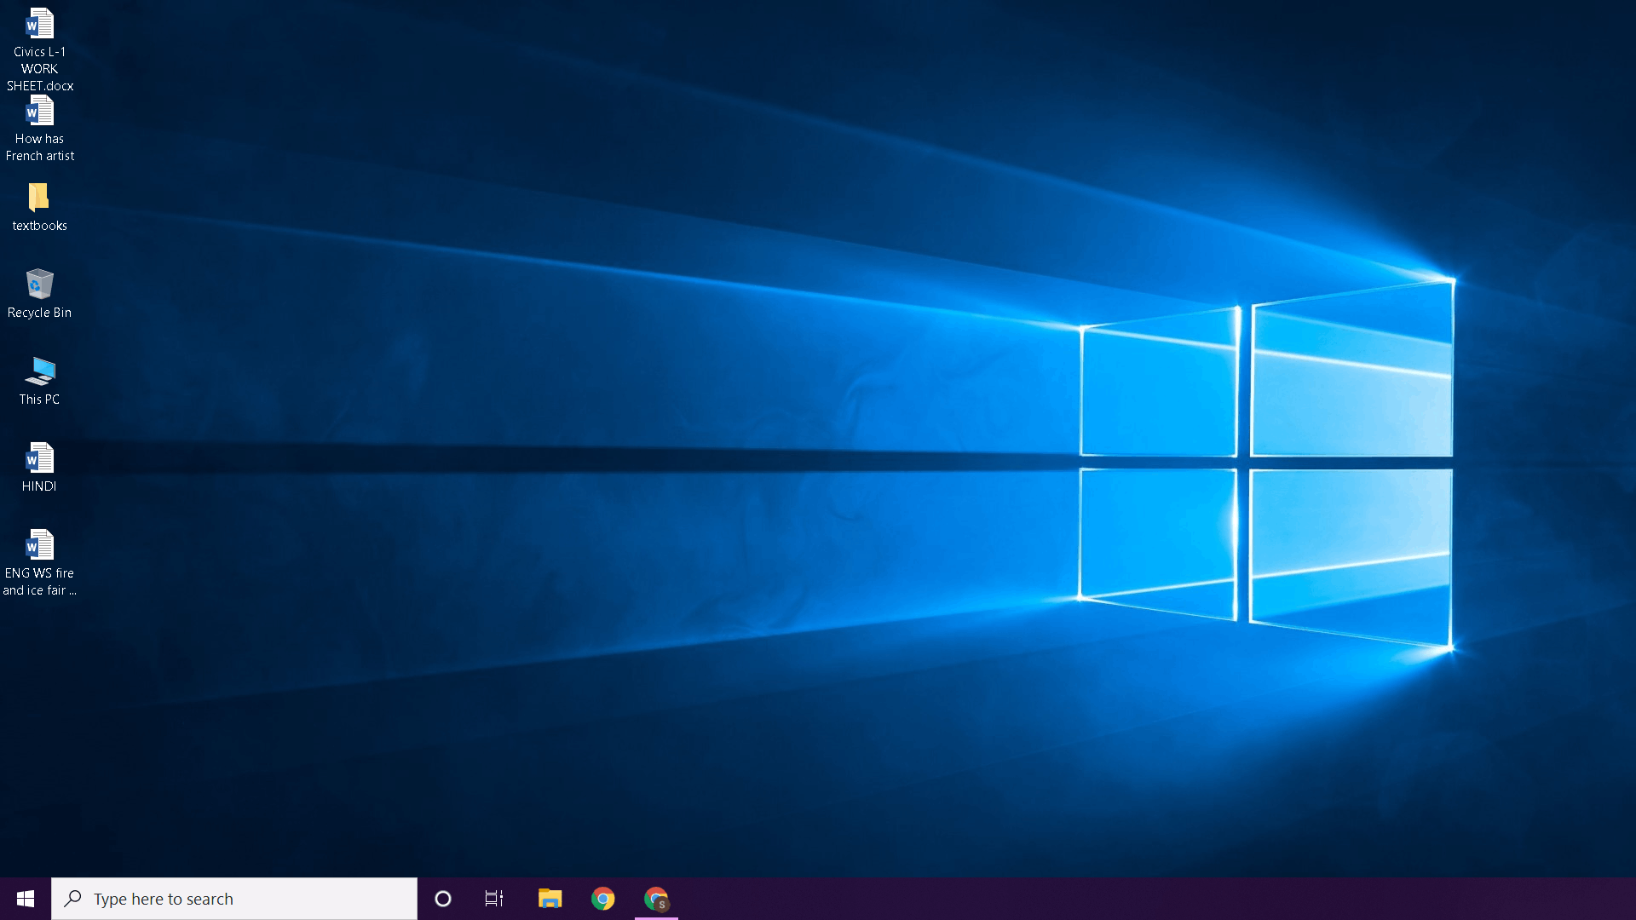Open the Windows Start menu
This screenshot has height=920, width=1636.
[x=26, y=899]
